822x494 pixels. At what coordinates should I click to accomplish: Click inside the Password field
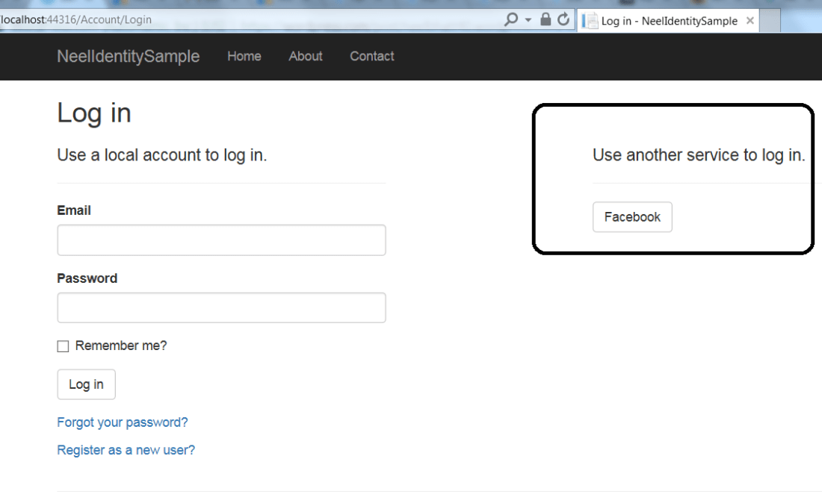pyautogui.click(x=221, y=307)
